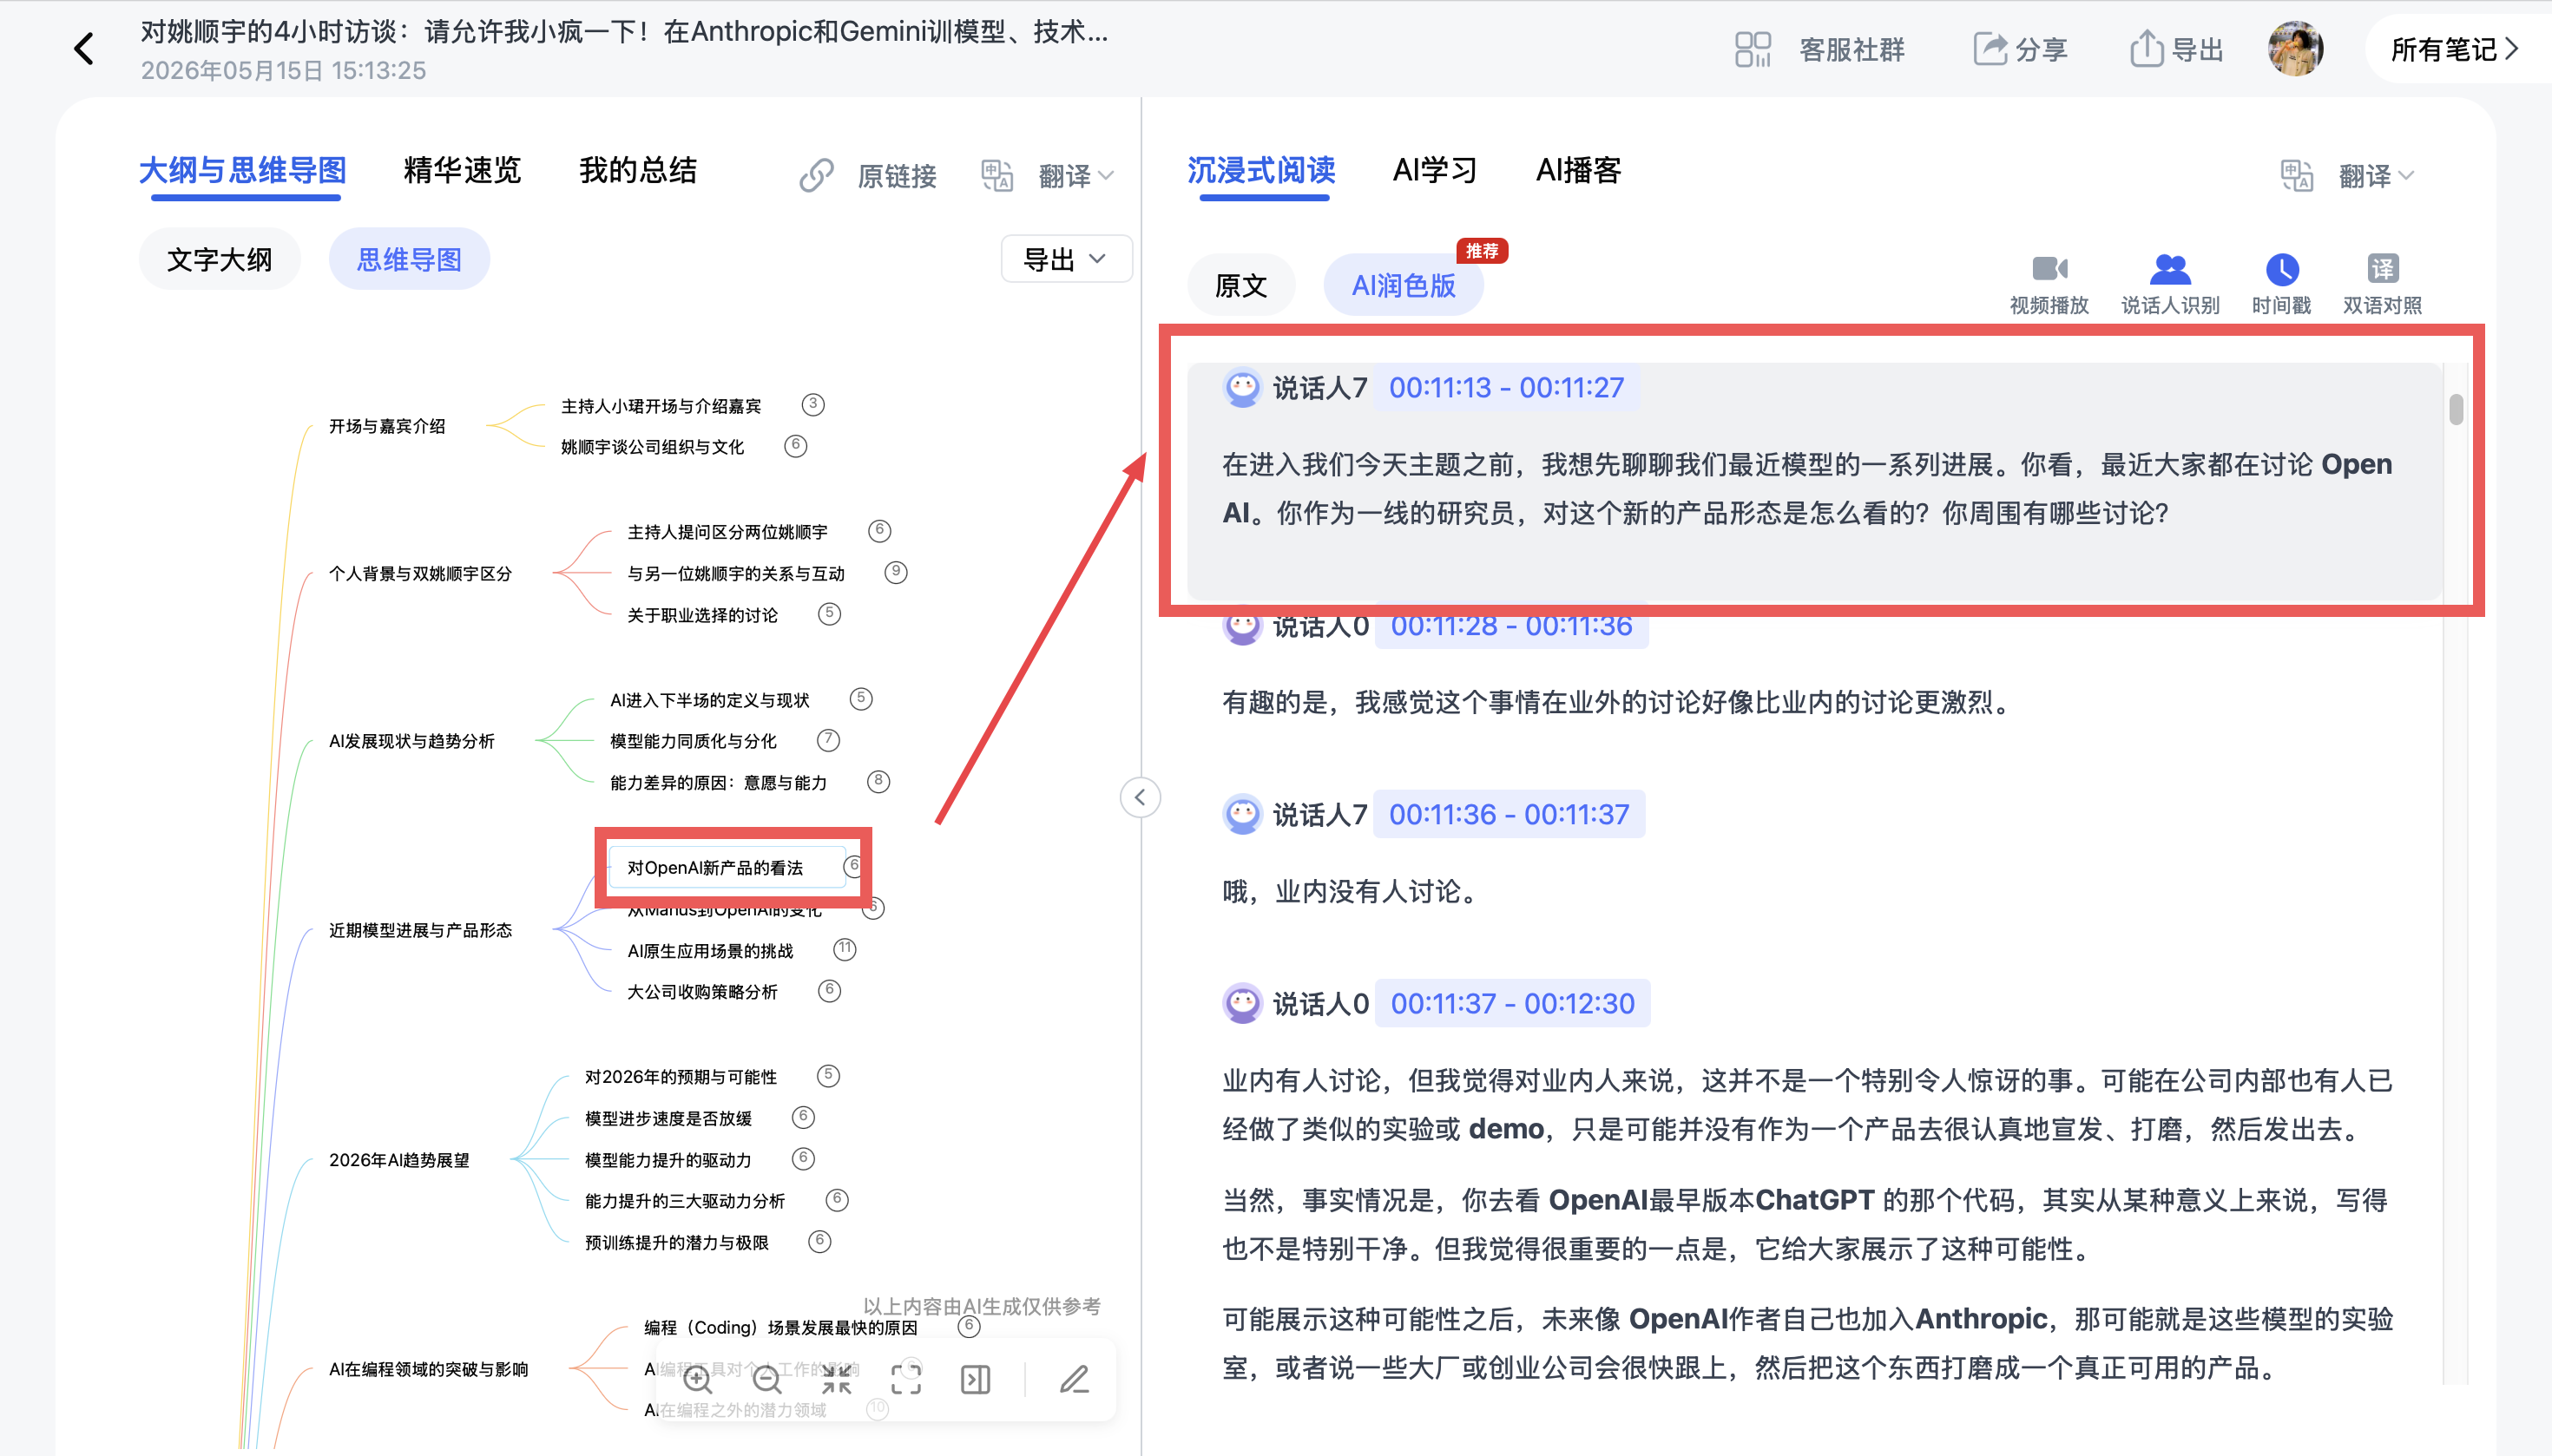
Task: Click mind map zoom in icon
Action: [697, 1379]
